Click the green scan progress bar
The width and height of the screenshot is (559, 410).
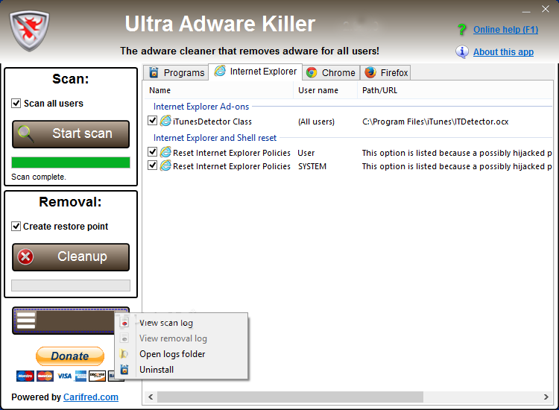click(71, 163)
